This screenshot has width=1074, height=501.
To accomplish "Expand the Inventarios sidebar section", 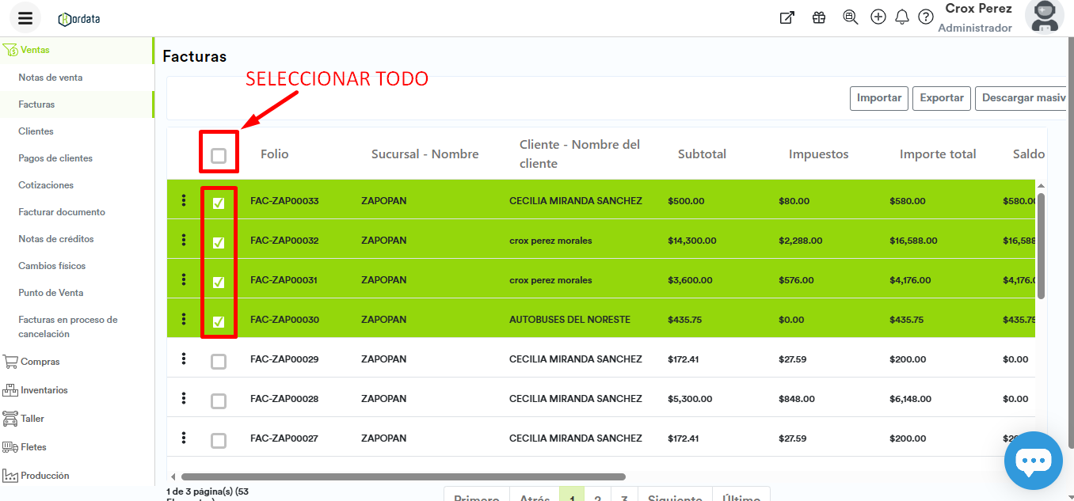I will tap(44, 390).
